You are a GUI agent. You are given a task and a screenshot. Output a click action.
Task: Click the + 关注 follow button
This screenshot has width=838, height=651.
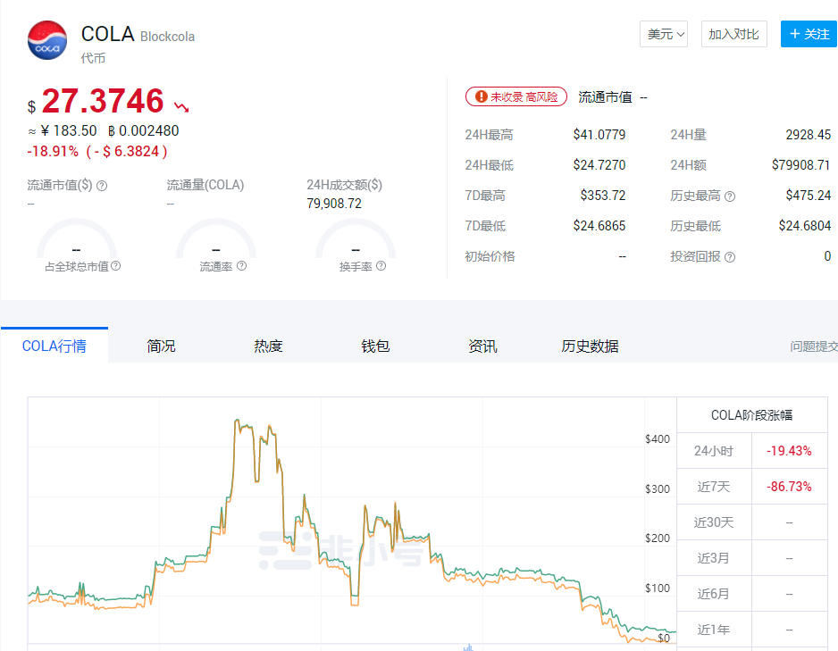click(809, 34)
